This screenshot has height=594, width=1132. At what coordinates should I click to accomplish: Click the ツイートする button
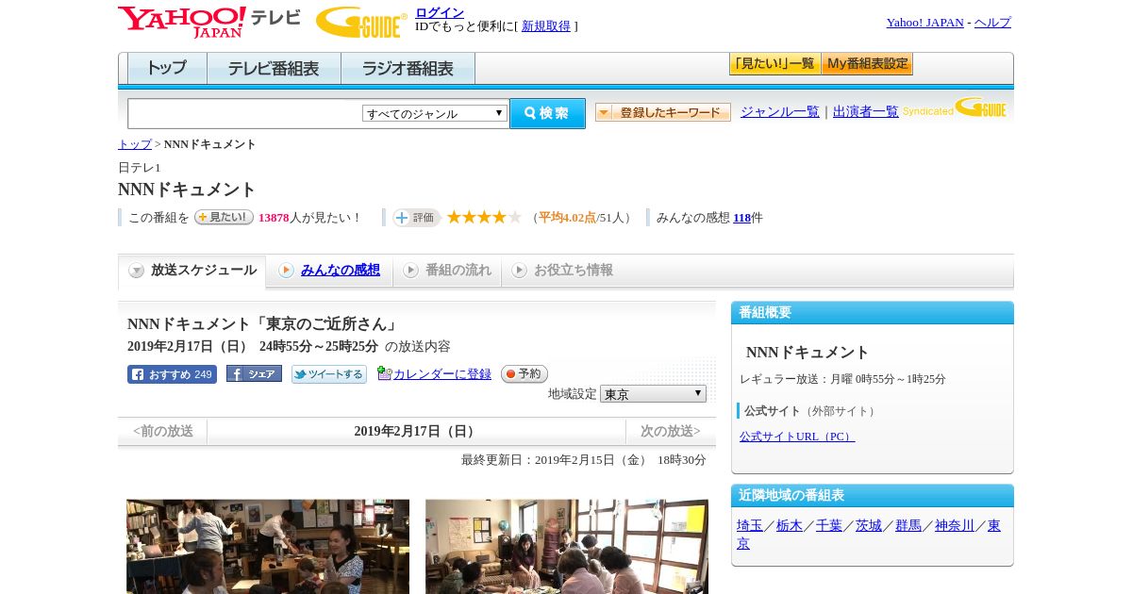328,374
